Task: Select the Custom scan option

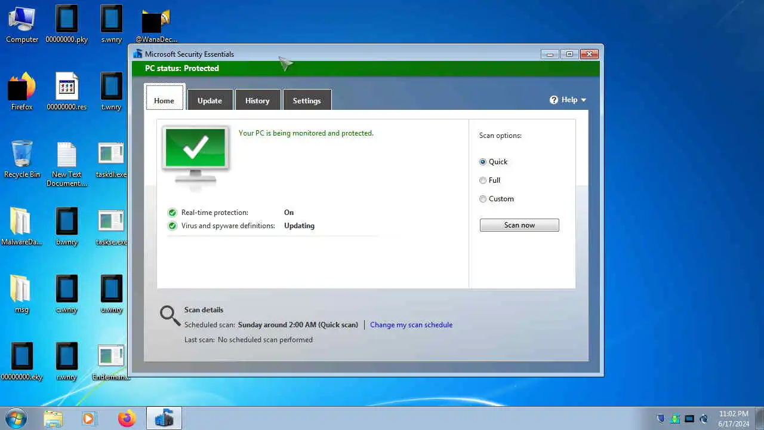Action: point(497,199)
